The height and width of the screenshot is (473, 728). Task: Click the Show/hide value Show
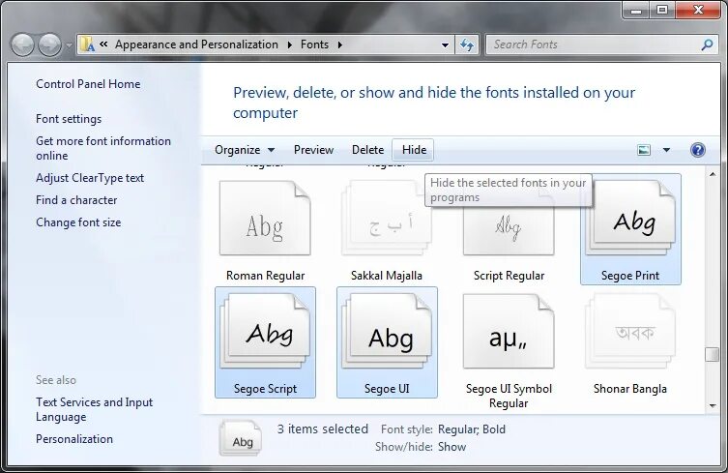[451, 447]
